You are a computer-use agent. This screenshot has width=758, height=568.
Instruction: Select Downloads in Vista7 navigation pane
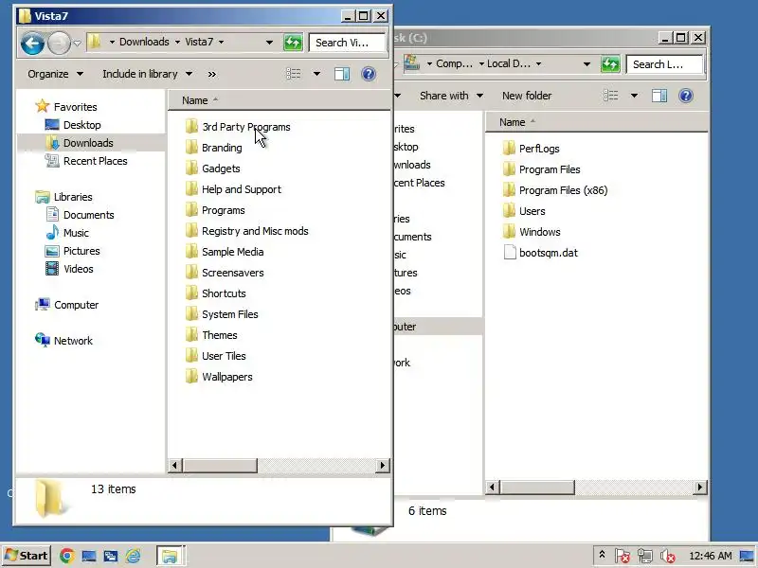click(x=80, y=143)
